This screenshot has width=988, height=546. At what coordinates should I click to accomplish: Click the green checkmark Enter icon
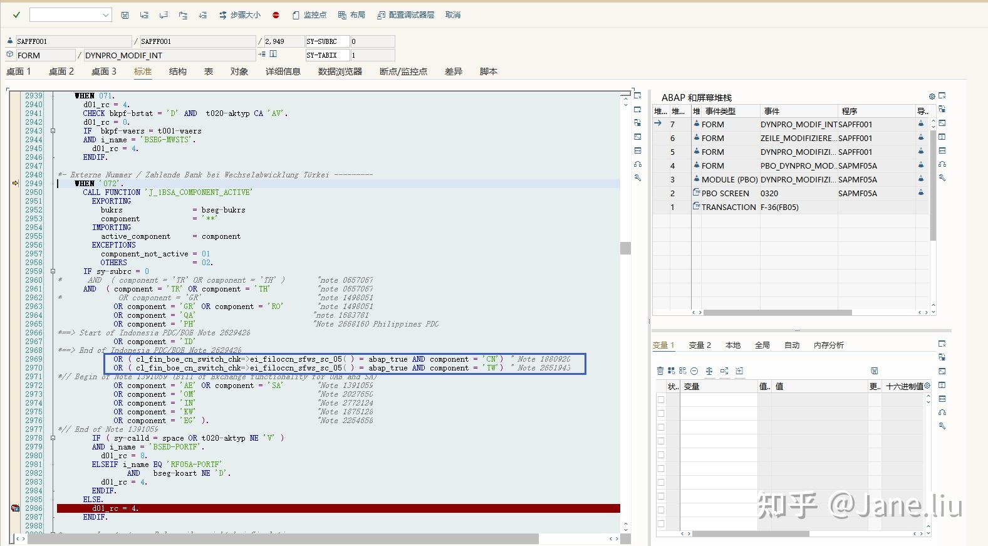16,15
